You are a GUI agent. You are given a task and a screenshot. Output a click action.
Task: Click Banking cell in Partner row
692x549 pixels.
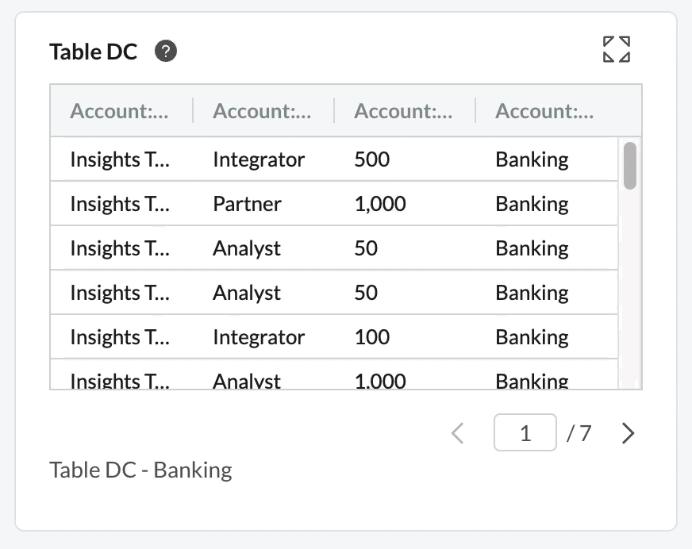[x=532, y=204]
